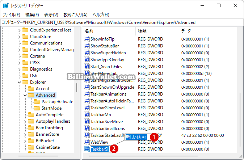Expand the ContentDeliveryManager key
This screenshot has width=244, height=160.
[19, 50]
